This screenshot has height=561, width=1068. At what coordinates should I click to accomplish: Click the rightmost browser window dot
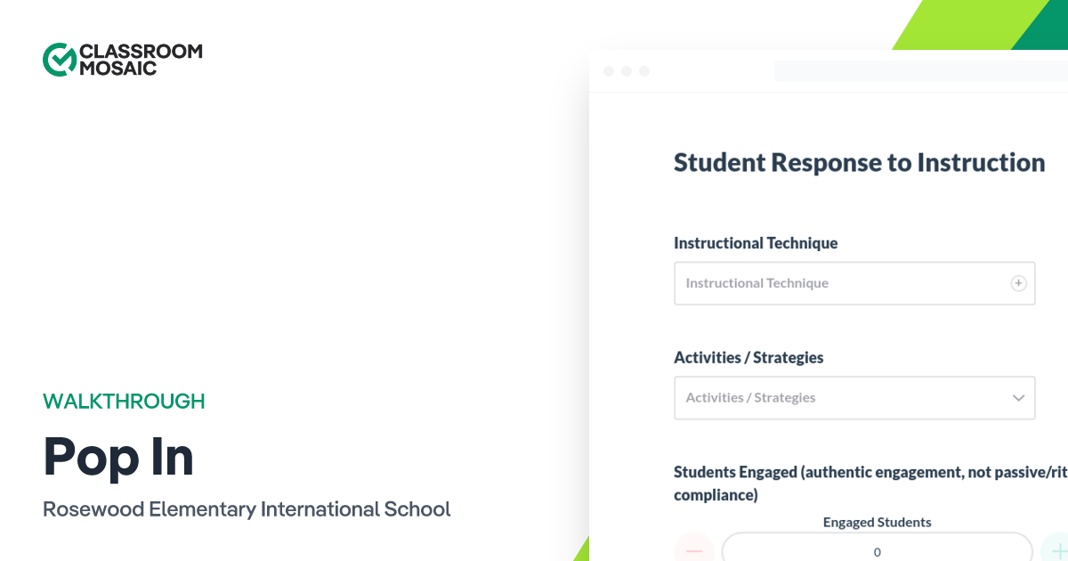(644, 70)
